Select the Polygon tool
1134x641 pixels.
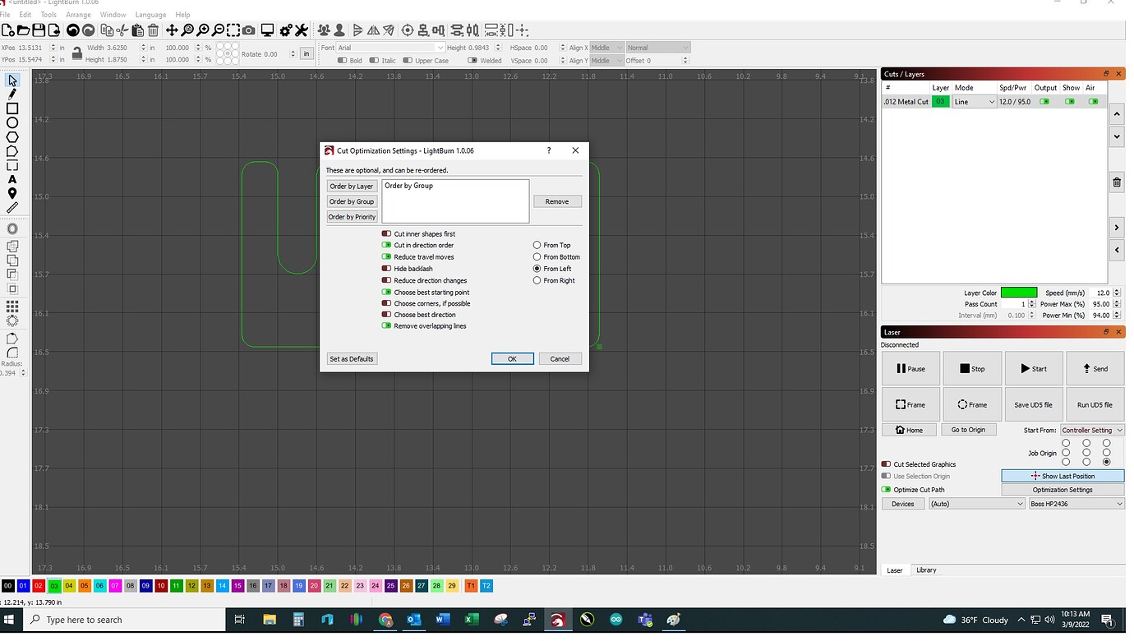[x=12, y=136]
